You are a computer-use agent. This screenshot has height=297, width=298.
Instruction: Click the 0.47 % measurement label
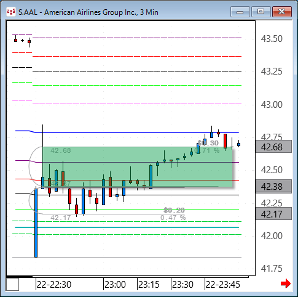pos(173,218)
